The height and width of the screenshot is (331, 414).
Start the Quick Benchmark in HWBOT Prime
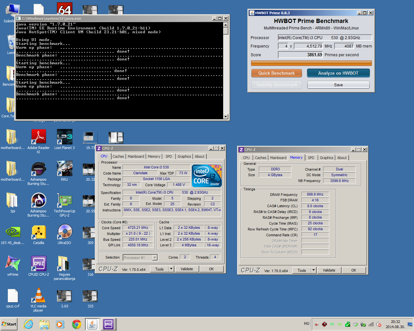point(277,73)
